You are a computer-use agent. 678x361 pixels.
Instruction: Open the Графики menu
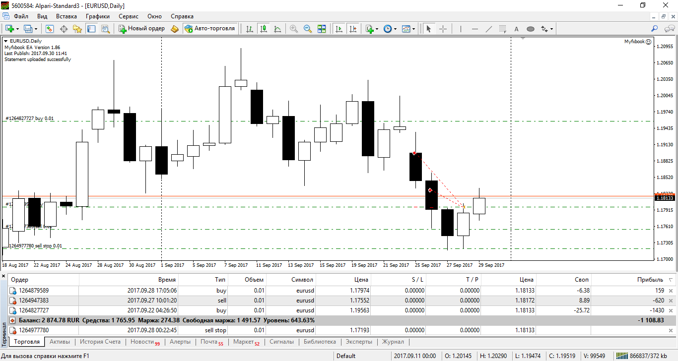click(97, 16)
